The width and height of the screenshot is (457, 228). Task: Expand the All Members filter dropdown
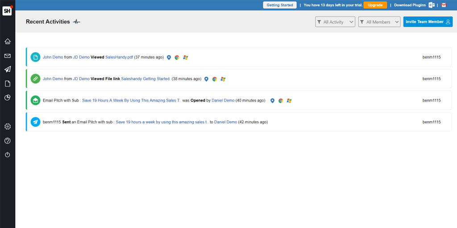point(379,22)
